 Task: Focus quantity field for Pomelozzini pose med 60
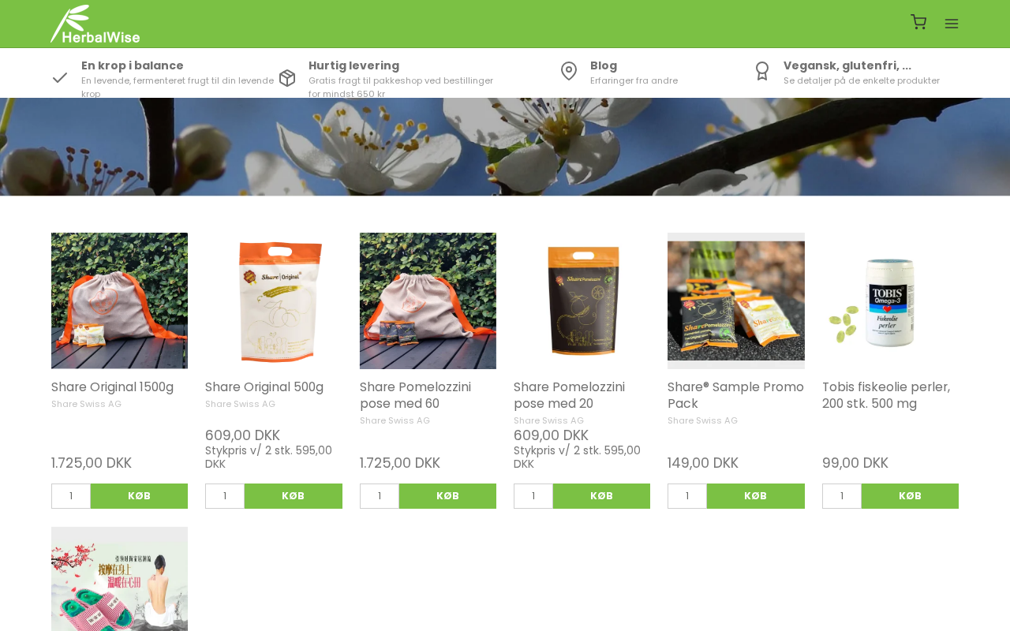(x=380, y=496)
